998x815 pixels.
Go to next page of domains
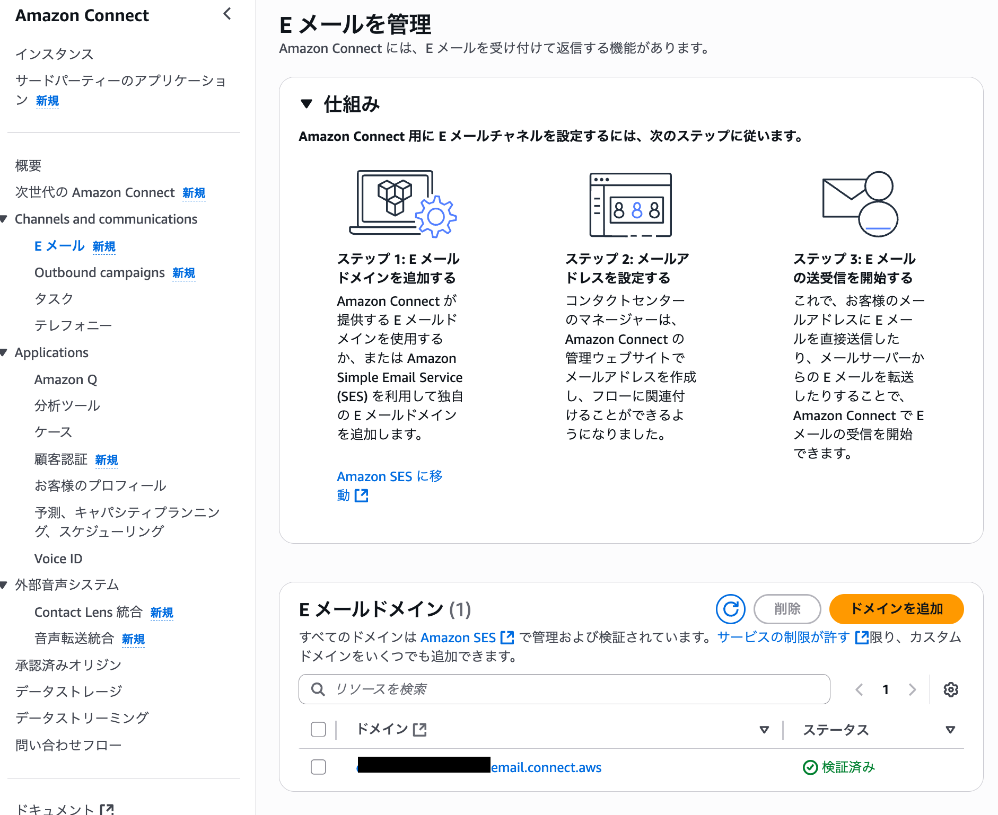[912, 689]
